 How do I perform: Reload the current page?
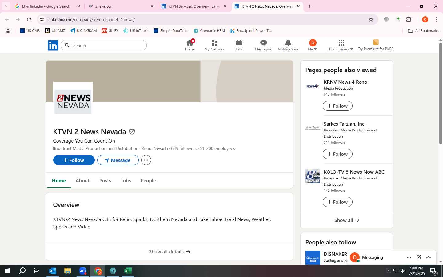(29, 19)
